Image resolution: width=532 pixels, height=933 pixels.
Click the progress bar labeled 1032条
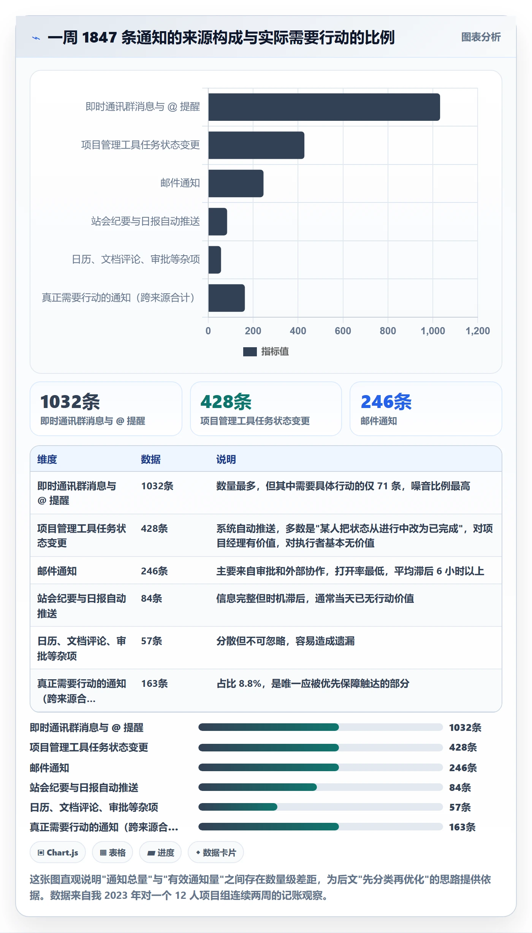pyautogui.click(x=320, y=727)
